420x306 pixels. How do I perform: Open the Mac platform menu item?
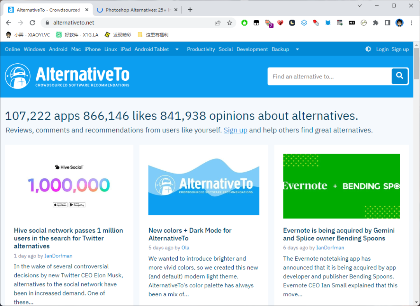(x=76, y=49)
